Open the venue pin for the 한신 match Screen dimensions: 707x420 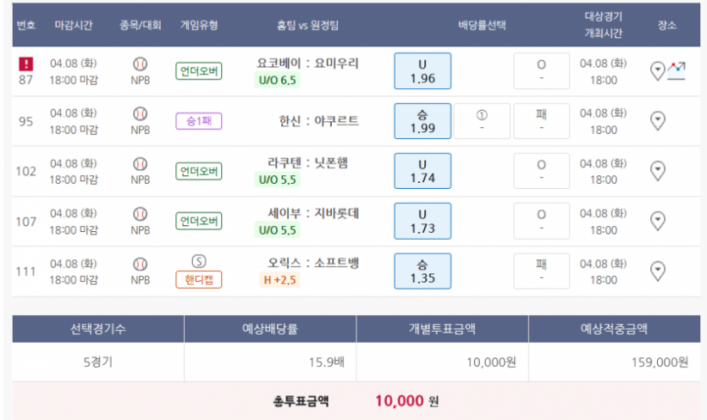(658, 121)
